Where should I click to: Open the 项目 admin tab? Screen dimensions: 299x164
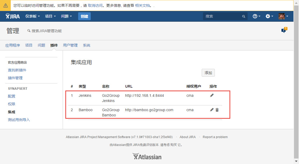click(x=29, y=45)
